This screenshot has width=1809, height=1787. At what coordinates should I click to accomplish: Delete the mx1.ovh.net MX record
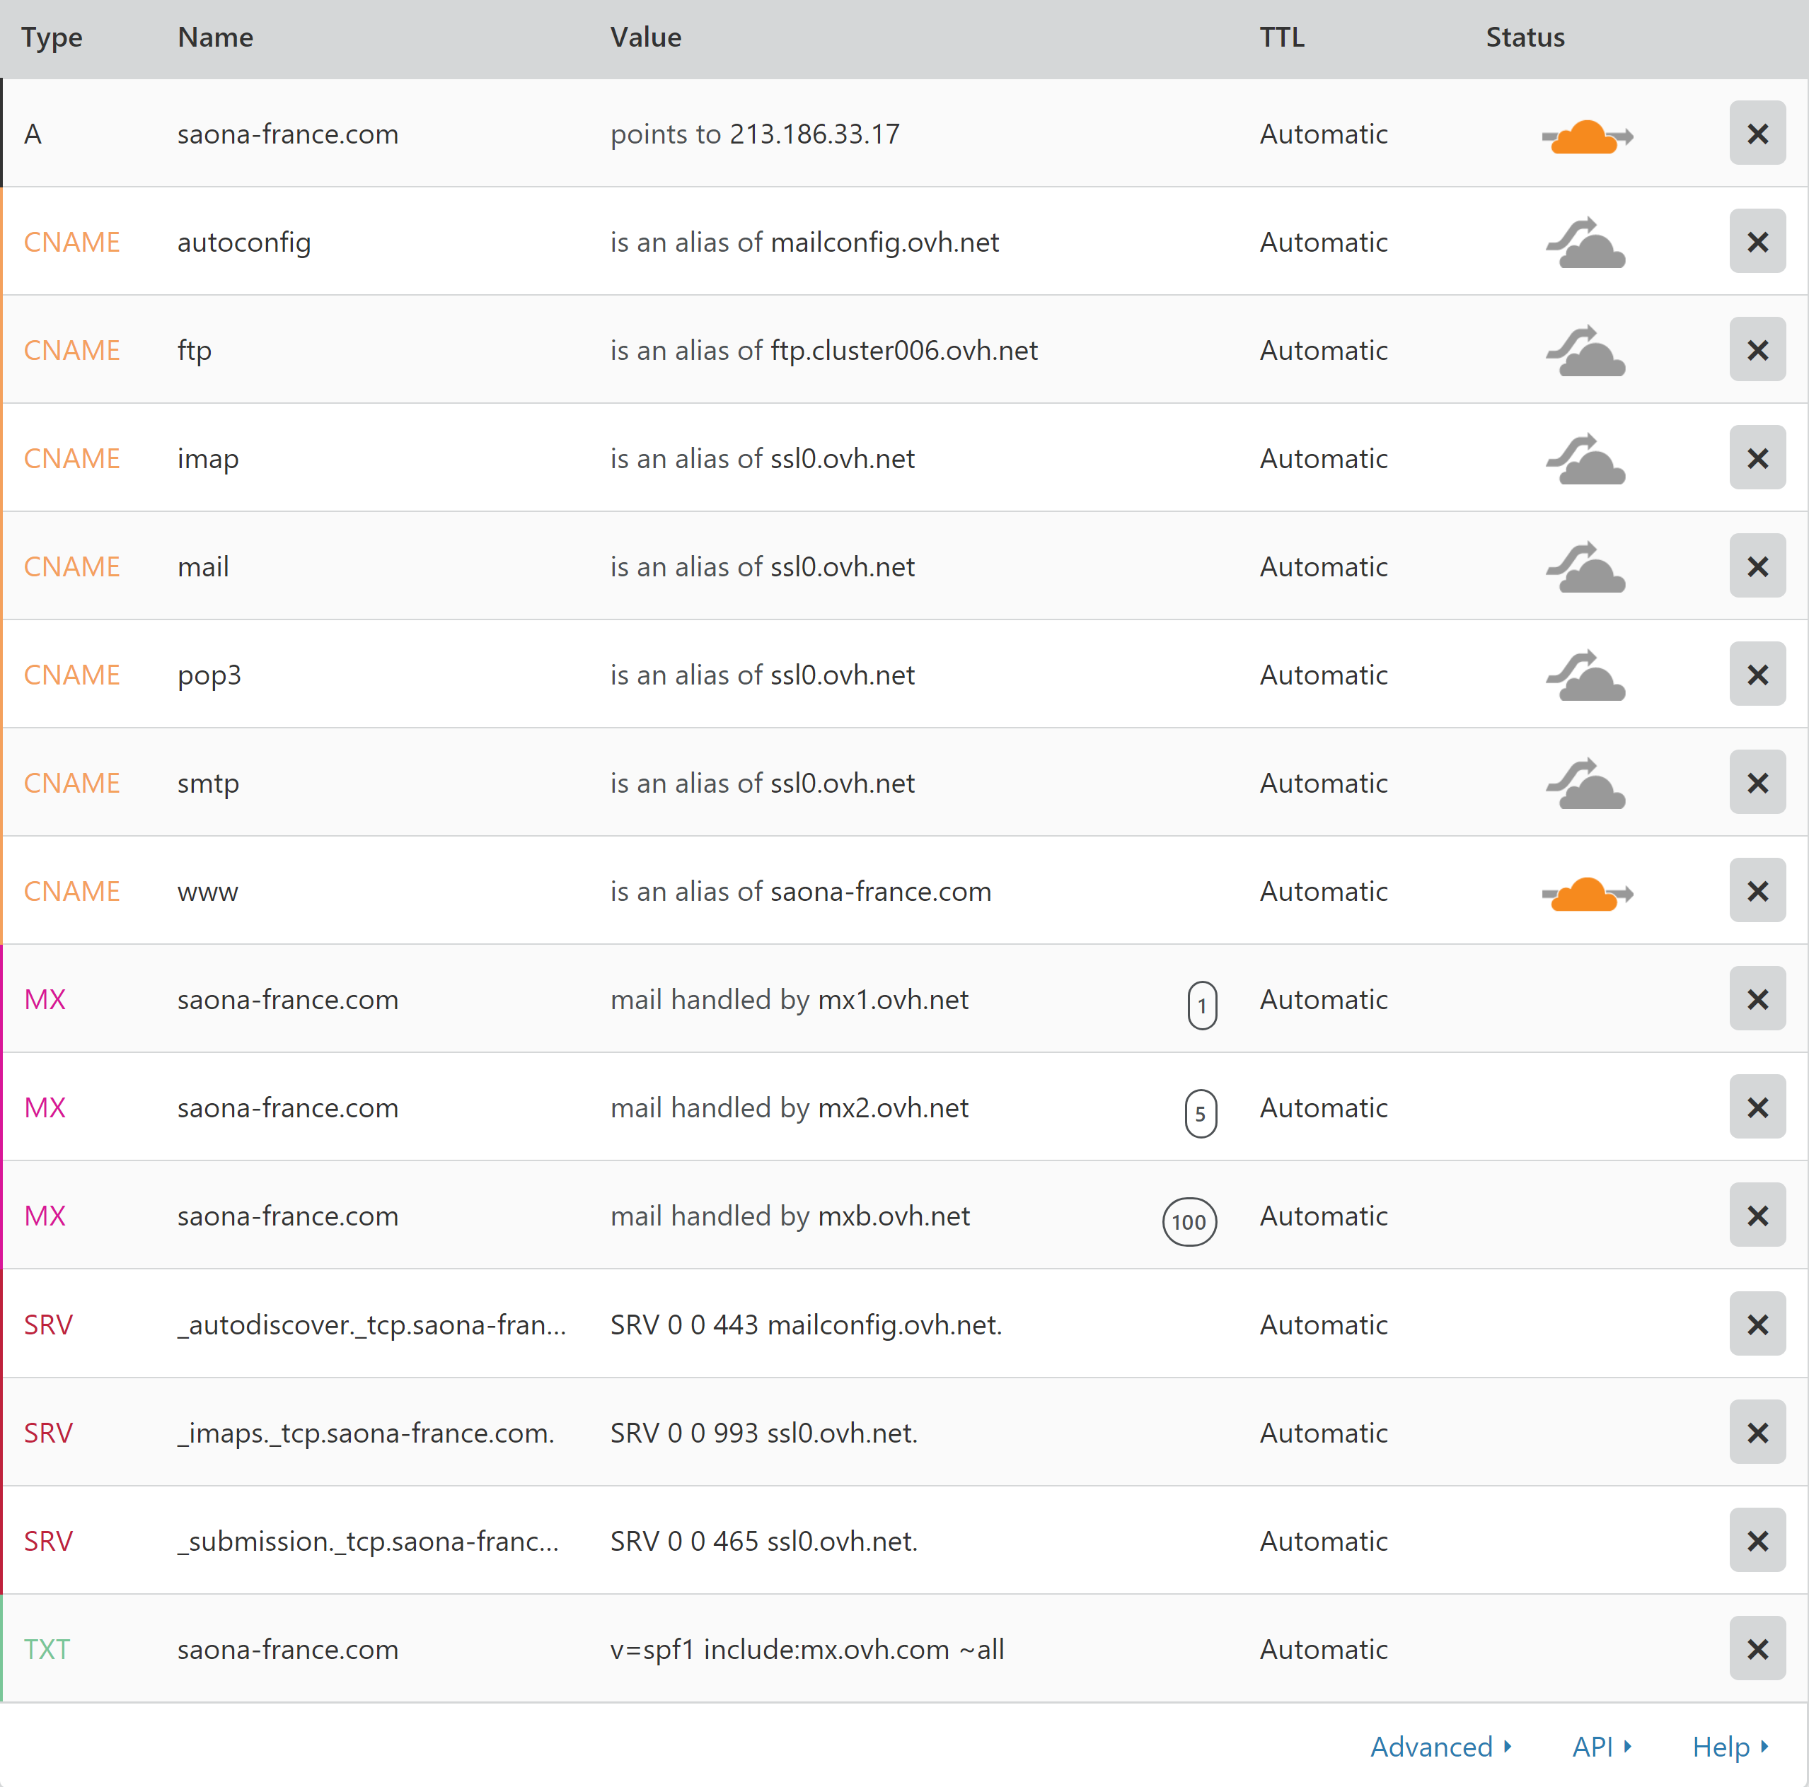point(1757,999)
